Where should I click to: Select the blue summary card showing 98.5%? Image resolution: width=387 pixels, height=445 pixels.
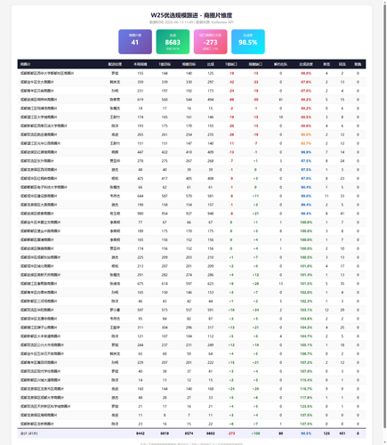click(248, 42)
